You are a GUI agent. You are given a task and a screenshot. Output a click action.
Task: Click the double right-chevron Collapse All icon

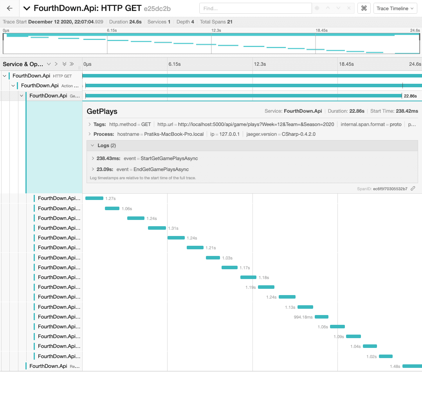[x=72, y=64]
